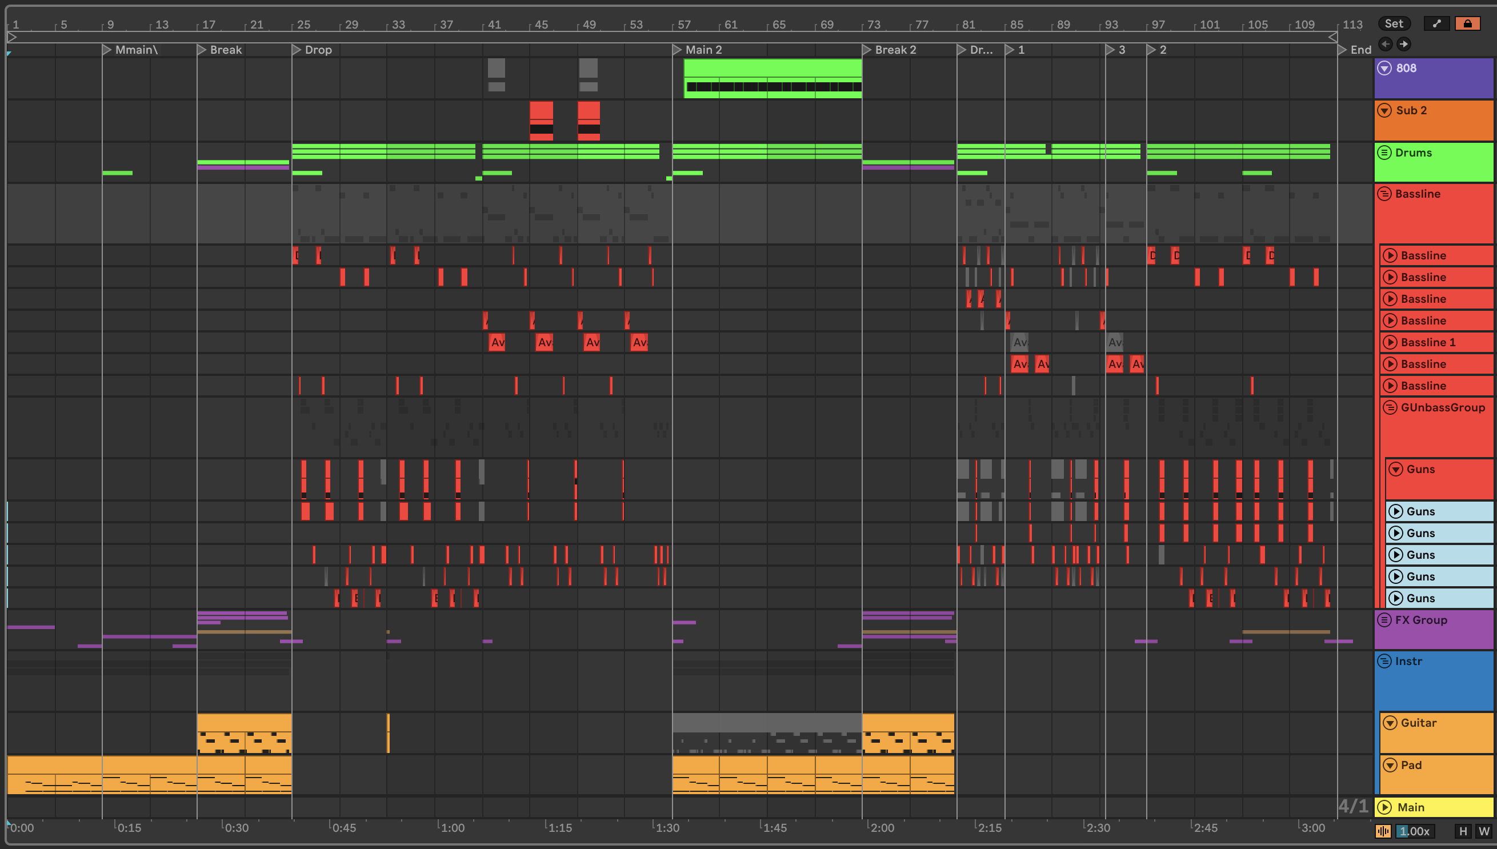Screen dimensions: 1497x849
Task: Fold the Drums group track
Action: click(x=1384, y=153)
